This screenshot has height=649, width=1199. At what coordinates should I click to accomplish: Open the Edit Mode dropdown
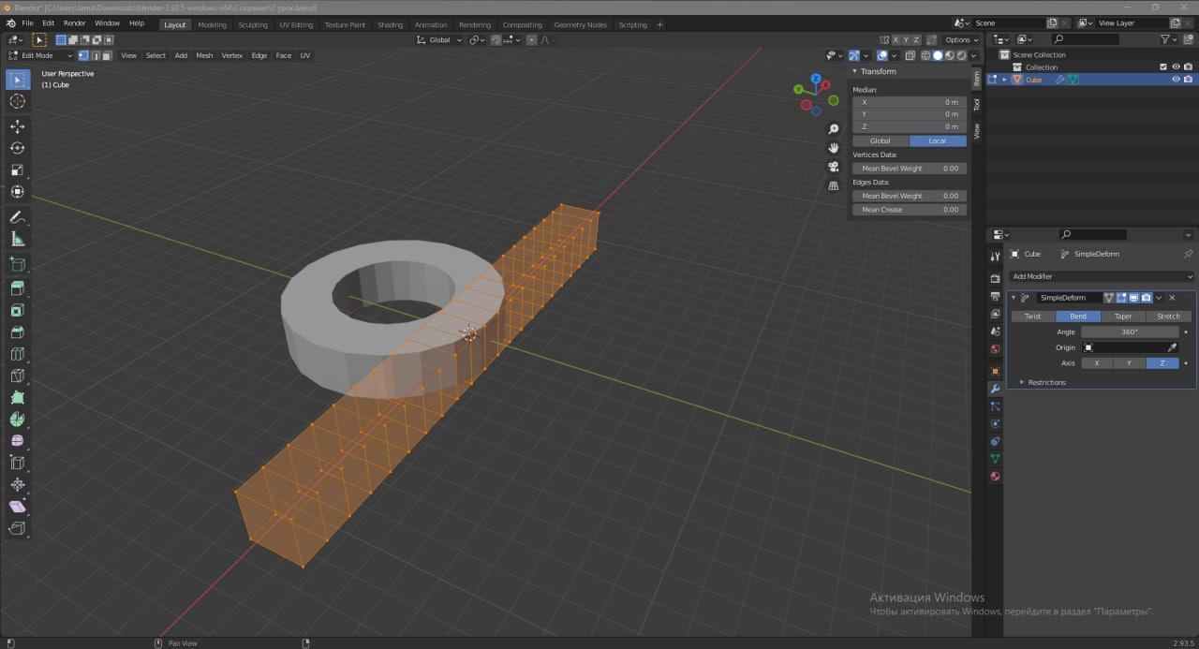point(40,55)
